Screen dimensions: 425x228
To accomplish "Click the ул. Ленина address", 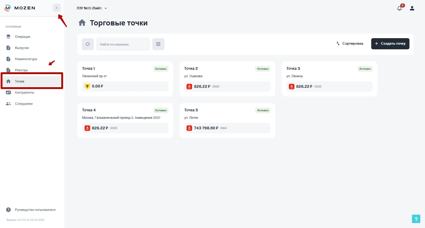I will (294, 76).
